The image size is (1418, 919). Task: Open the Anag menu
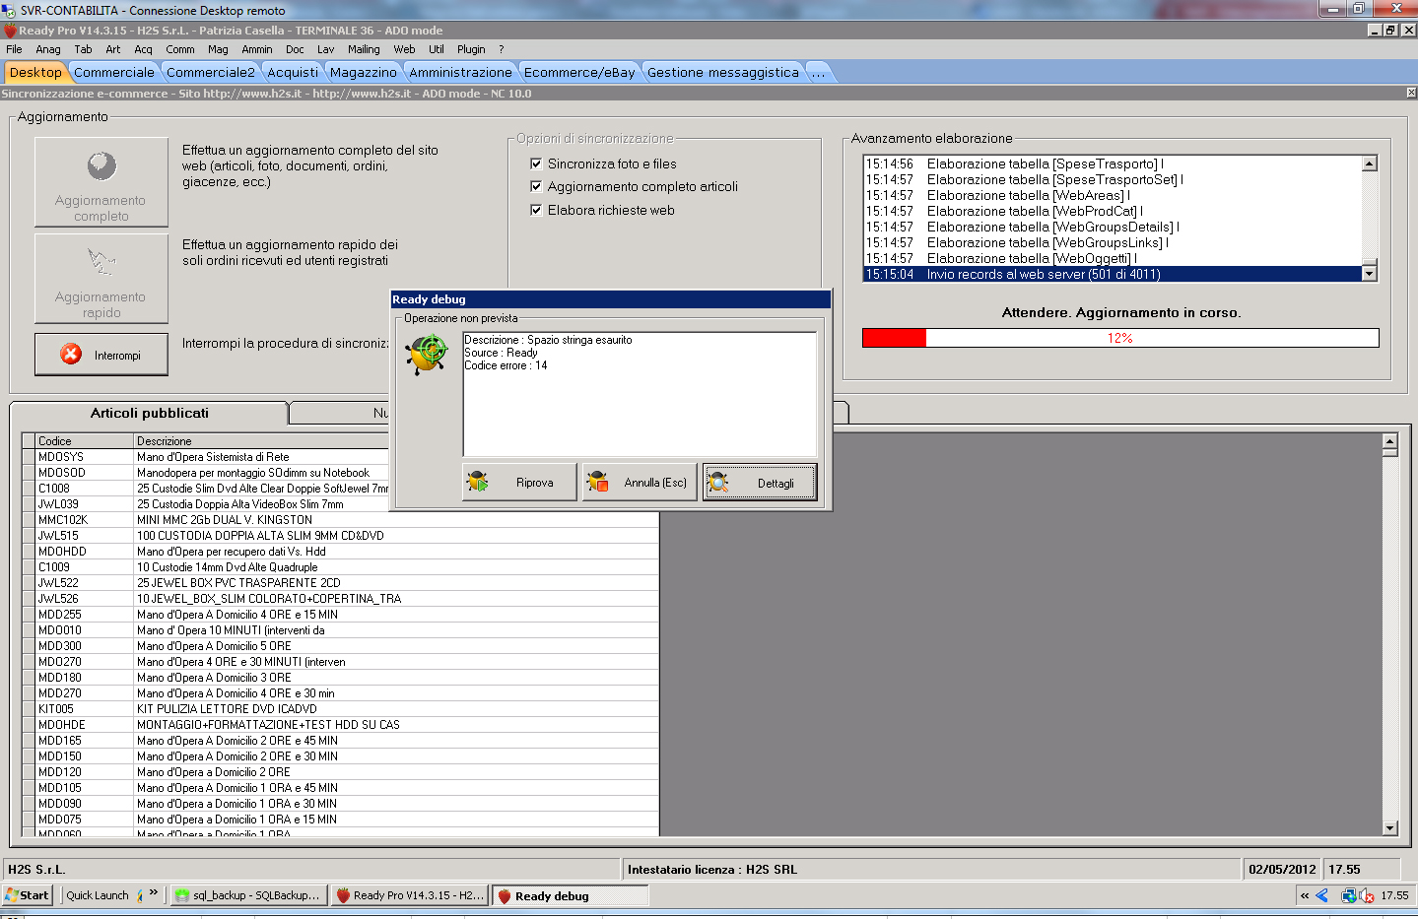[x=48, y=49]
